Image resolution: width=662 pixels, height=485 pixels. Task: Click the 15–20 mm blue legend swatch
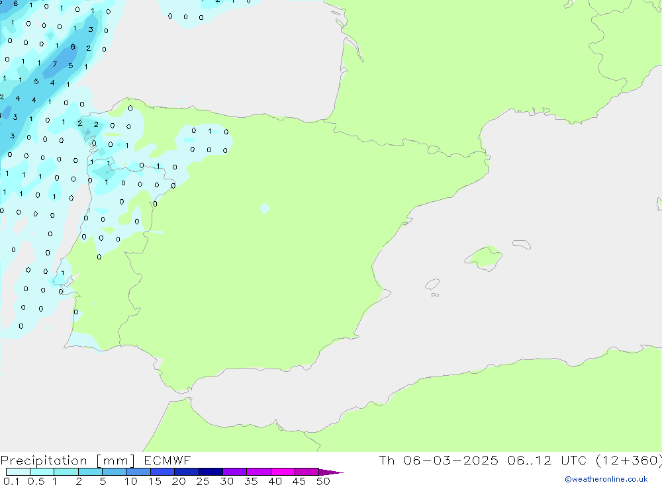click(x=163, y=472)
